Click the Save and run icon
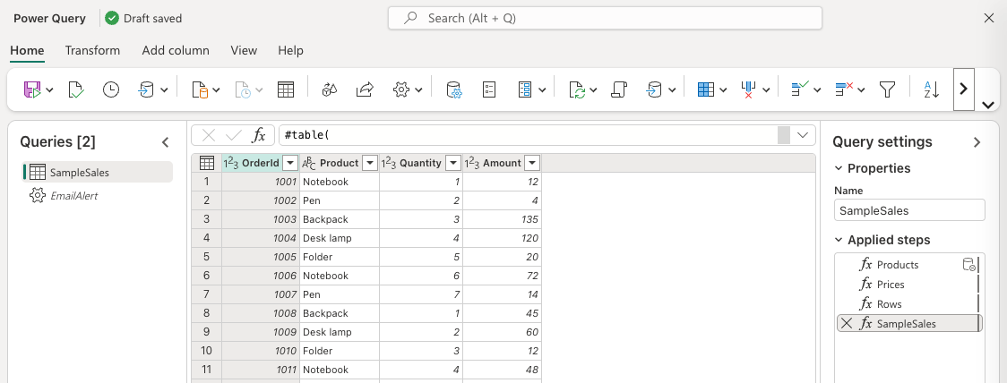1007x383 pixels. tap(32, 89)
